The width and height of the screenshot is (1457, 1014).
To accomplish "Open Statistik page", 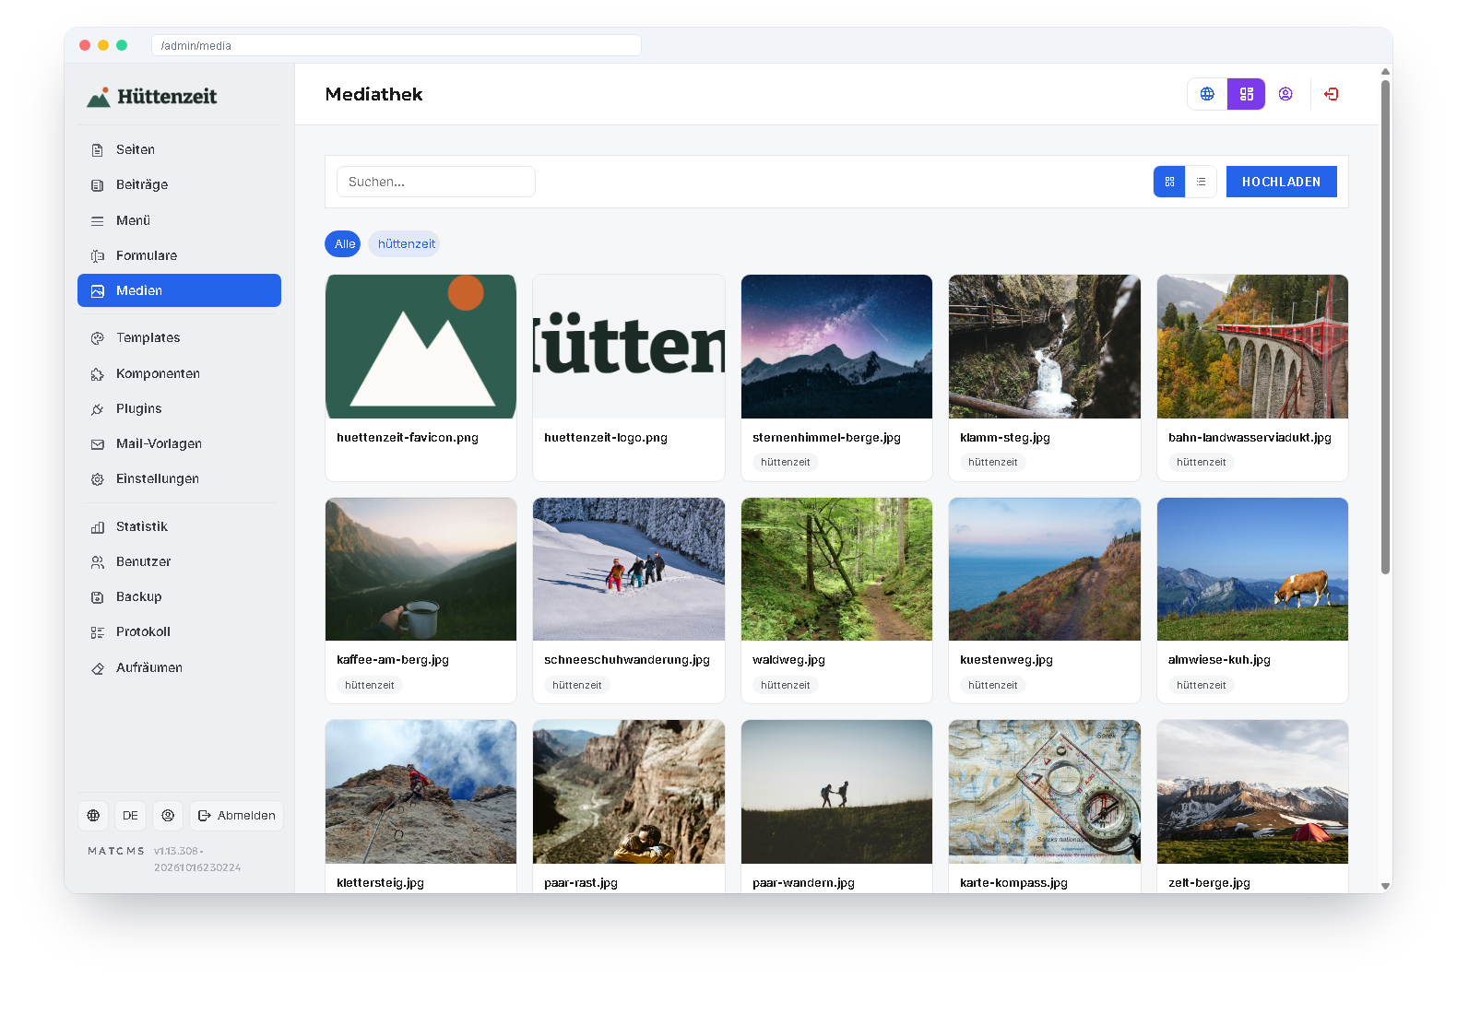I will (x=179, y=526).
